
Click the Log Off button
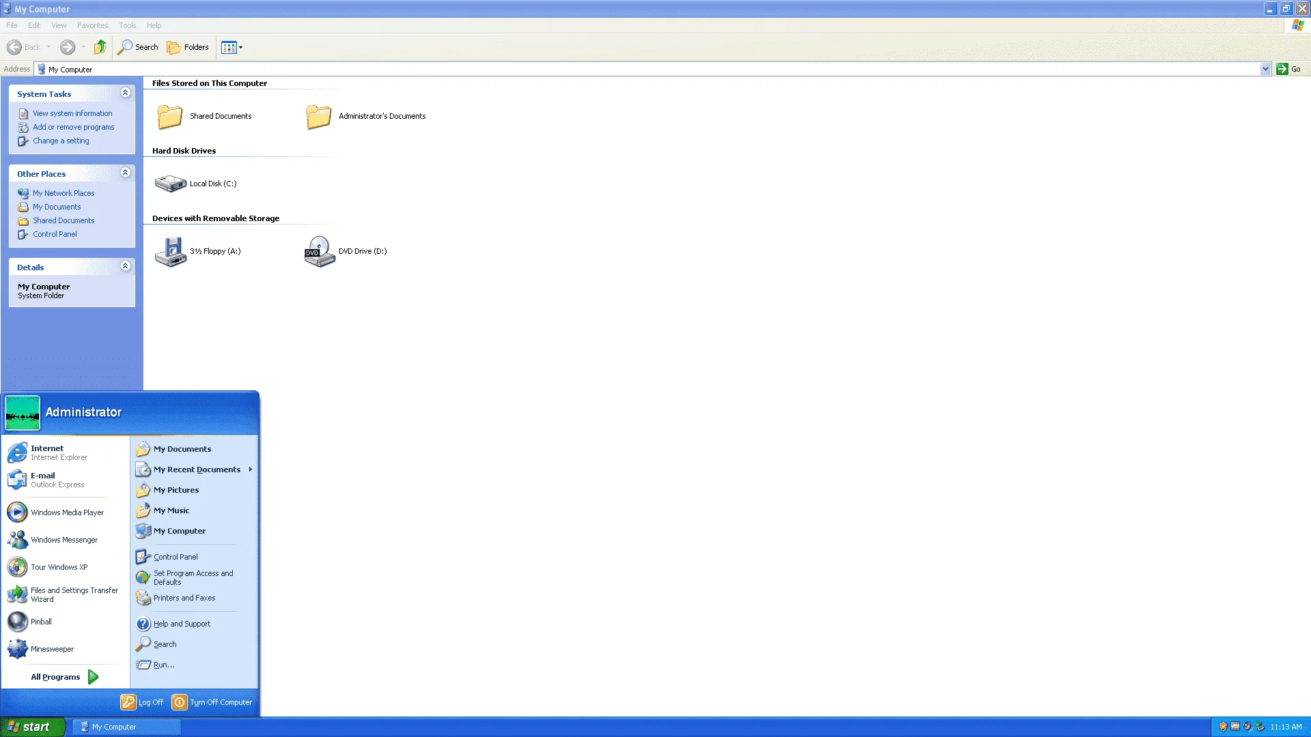(x=142, y=702)
